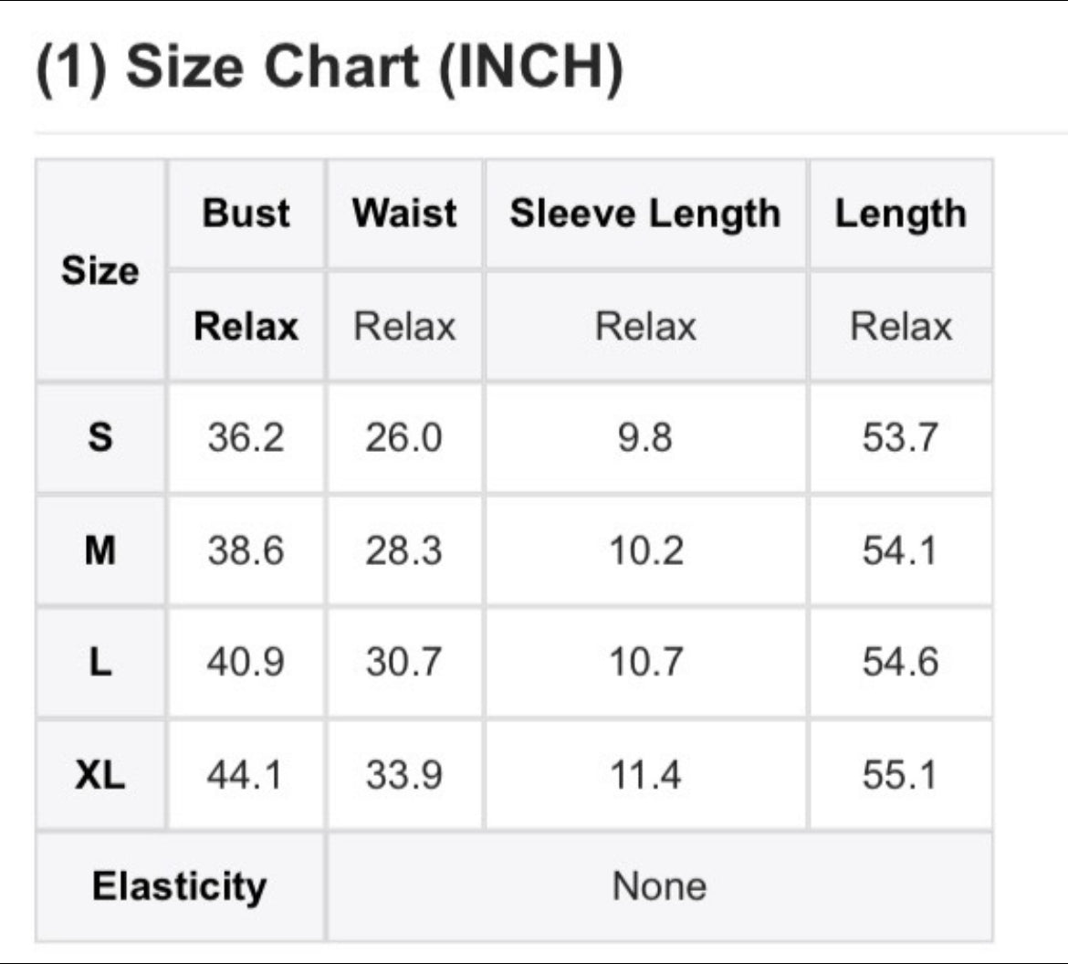
Task: Select the S size row label
Action: (100, 437)
